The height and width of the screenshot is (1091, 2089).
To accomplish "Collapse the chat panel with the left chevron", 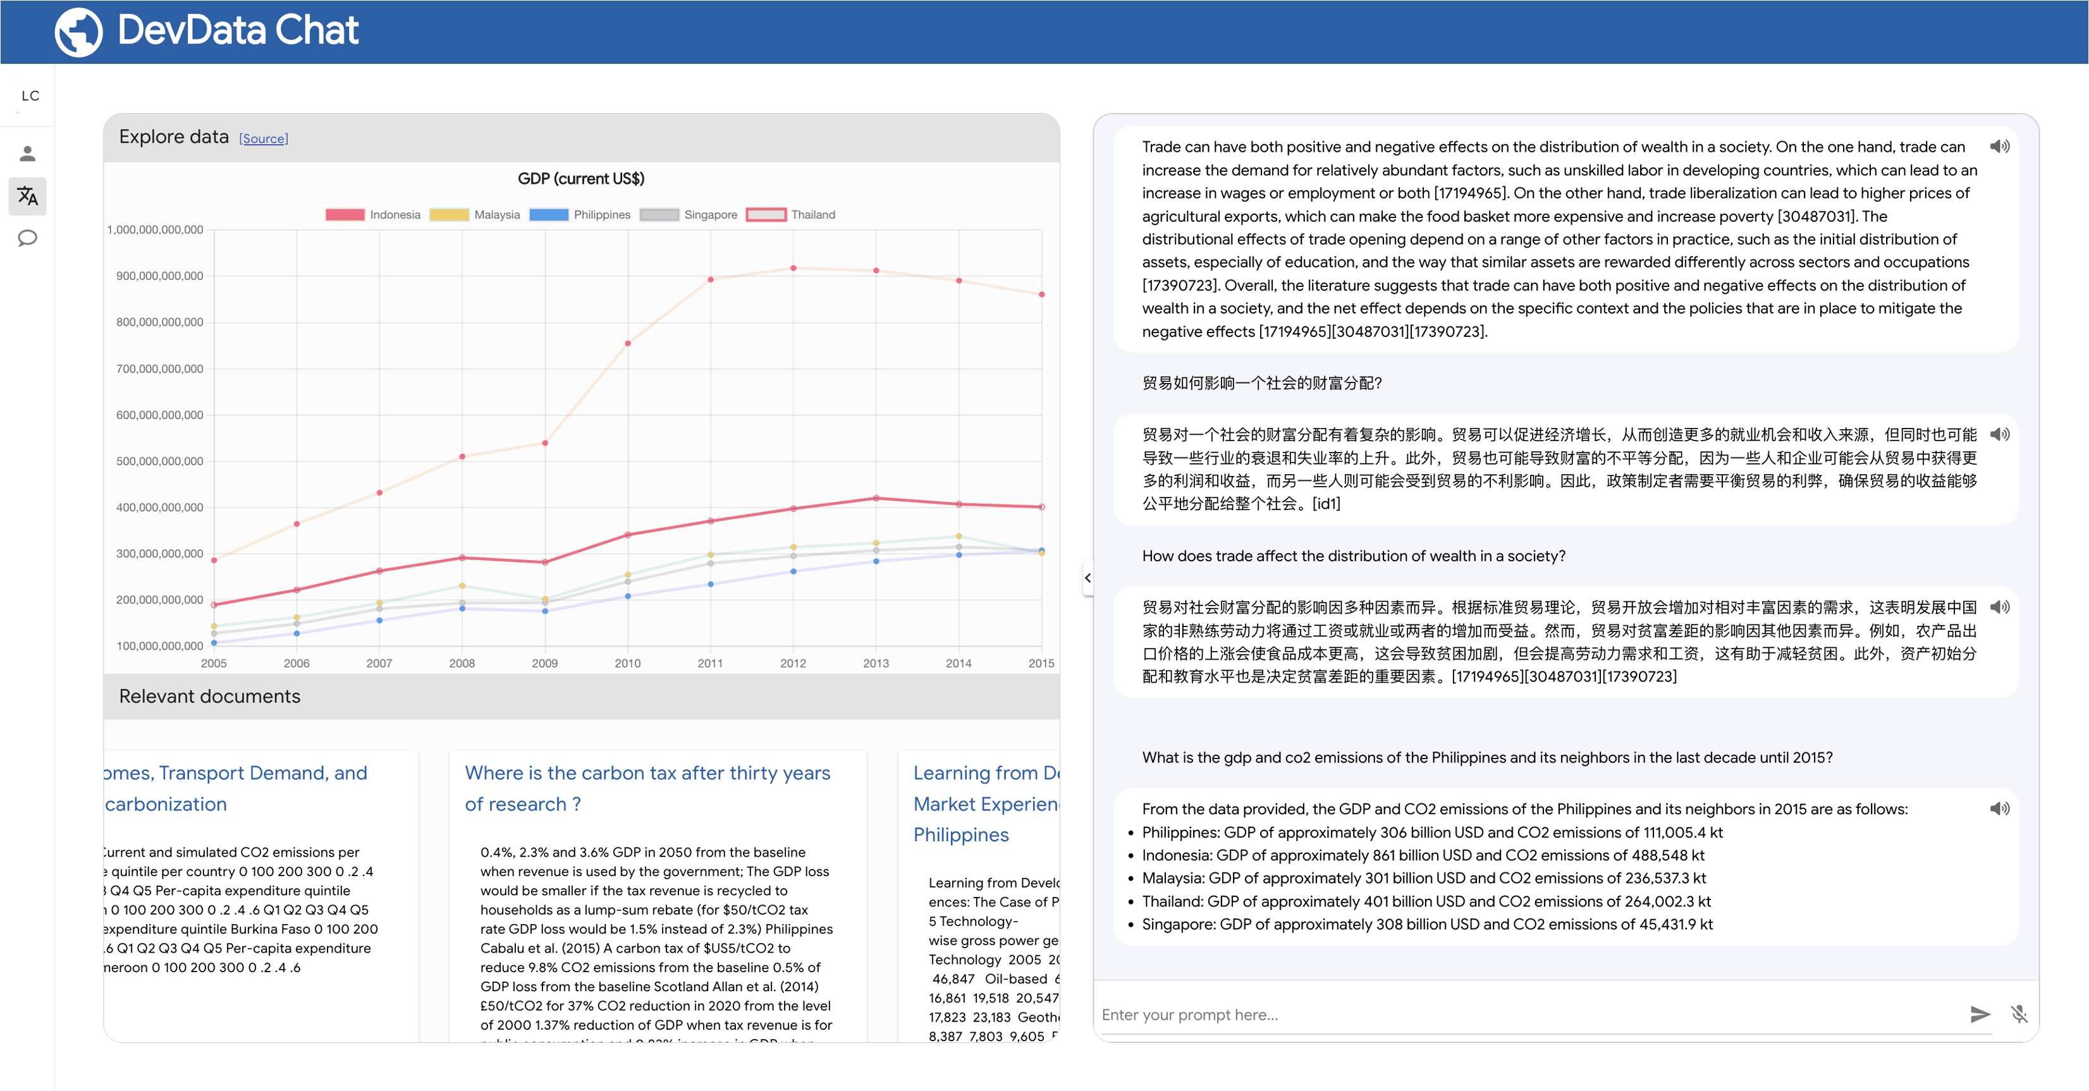I will click(x=1087, y=578).
